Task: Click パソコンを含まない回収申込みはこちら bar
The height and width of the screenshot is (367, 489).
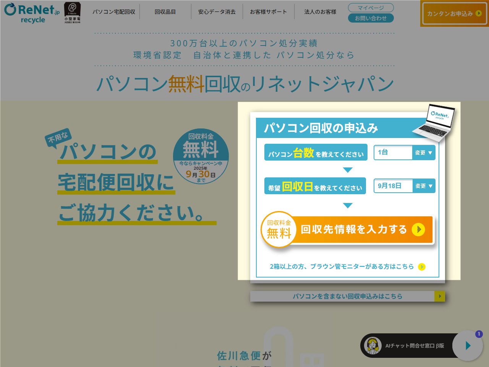Action: 347,296
